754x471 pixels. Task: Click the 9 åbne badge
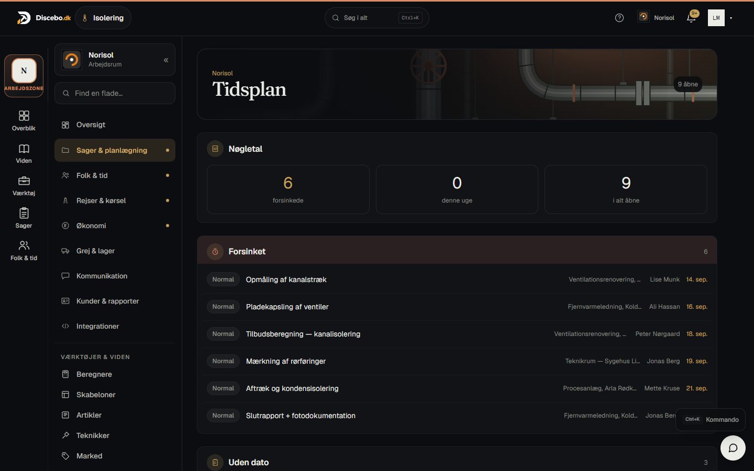[688, 84]
